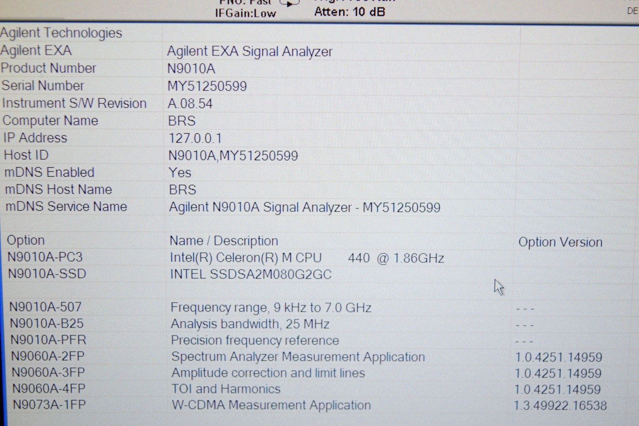This screenshot has height=426, width=639.
Task: Select the mDNS service name value
Action: tap(305, 207)
